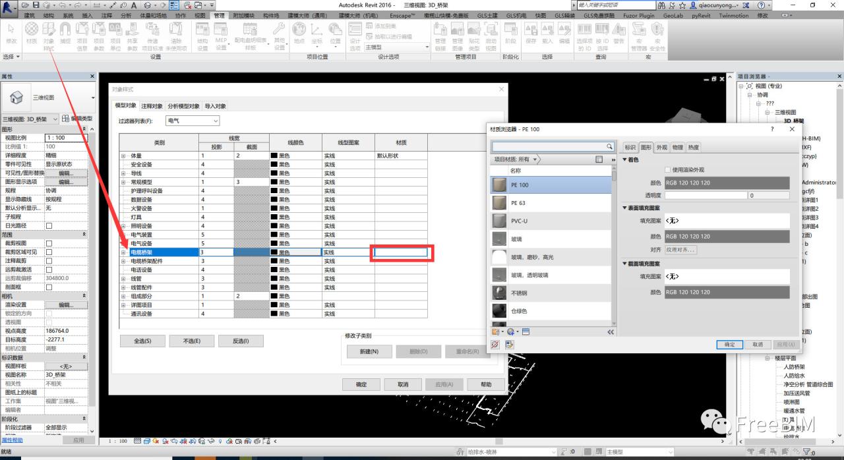This screenshot has height=460, width=844.
Task: Select the 不锈钢 material thumbnail
Action: [499, 293]
